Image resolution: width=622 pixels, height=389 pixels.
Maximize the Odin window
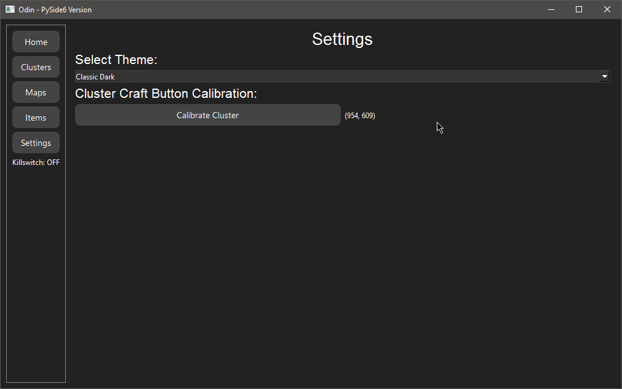pyautogui.click(x=578, y=9)
